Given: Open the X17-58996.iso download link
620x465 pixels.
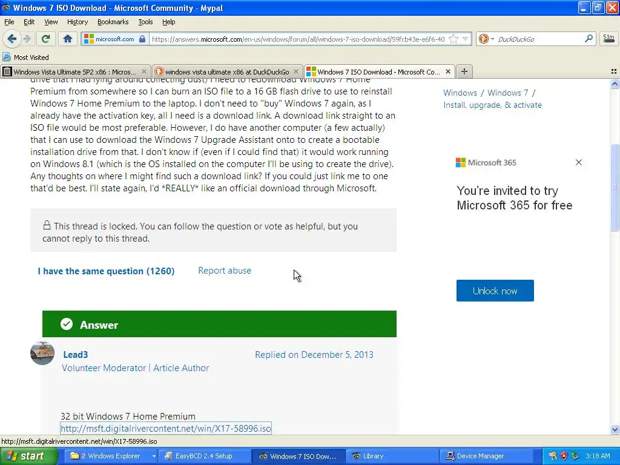Looking at the screenshot, I should 166,429.
